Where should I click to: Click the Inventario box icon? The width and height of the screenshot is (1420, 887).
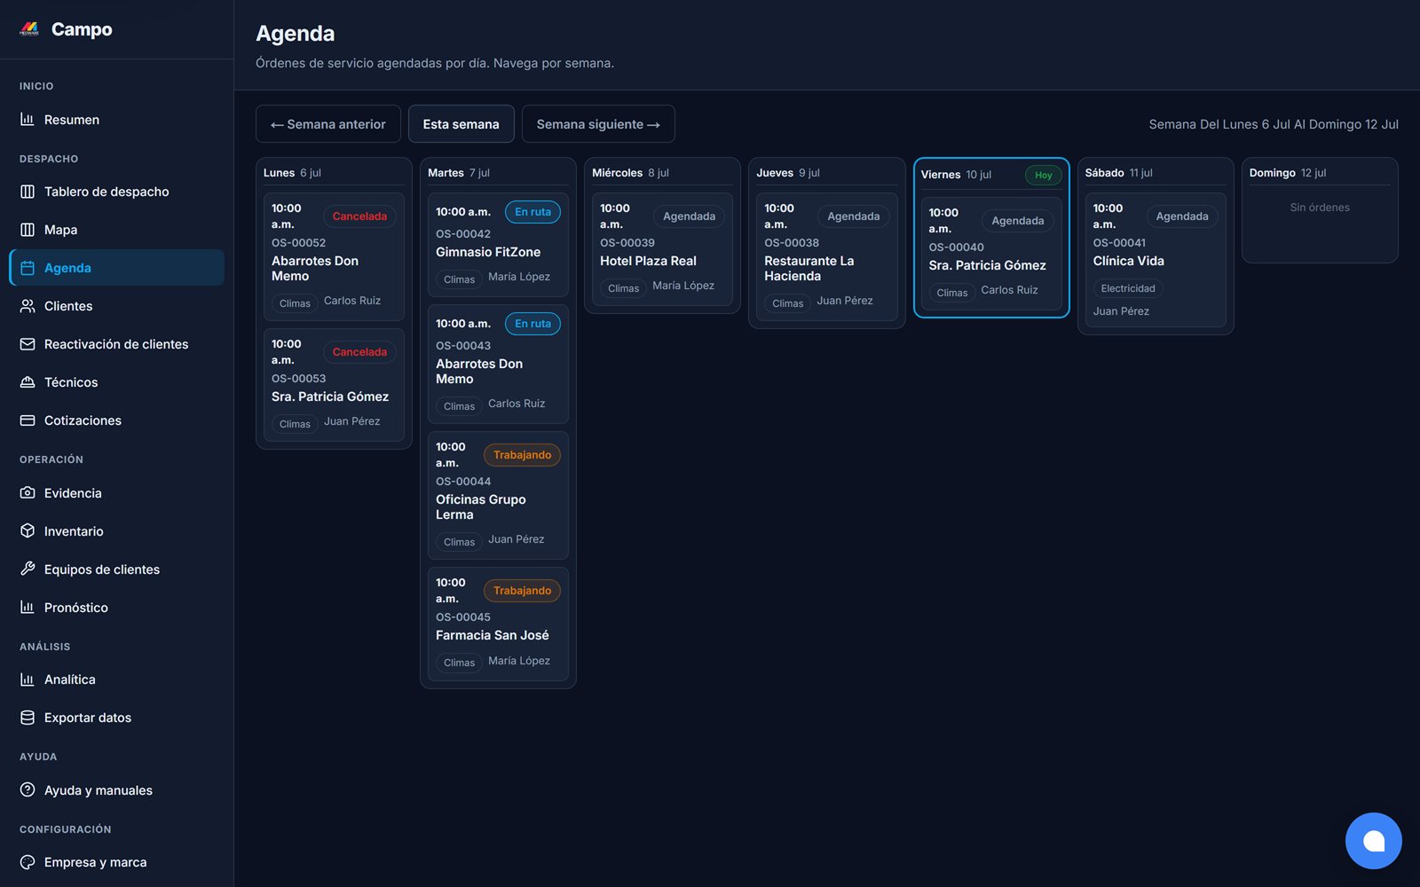pos(28,531)
